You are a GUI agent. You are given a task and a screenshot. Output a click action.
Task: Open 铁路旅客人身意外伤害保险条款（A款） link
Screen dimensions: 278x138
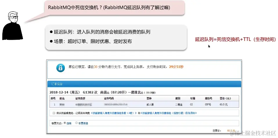coord(114,113)
